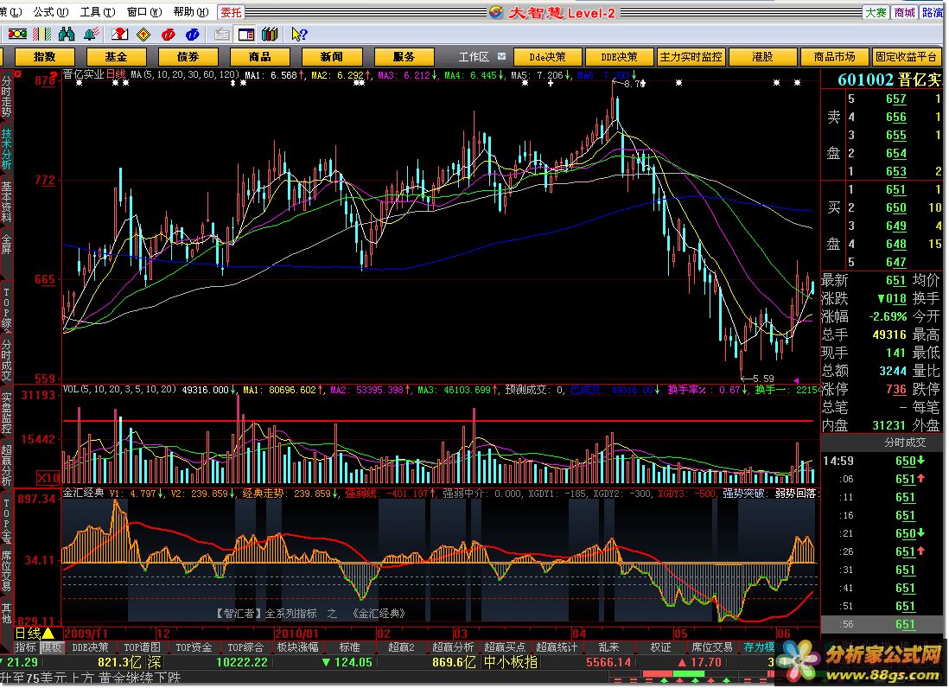
Task: Switch to the 超赢2 bottom tab
Action: [401, 647]
